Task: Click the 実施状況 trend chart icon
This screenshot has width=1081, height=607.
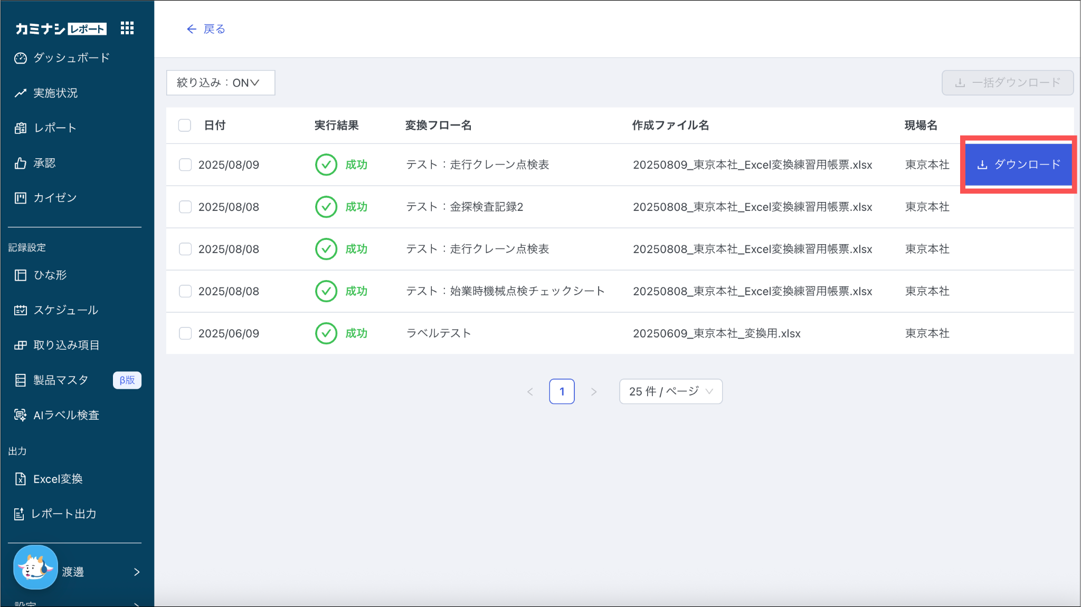Action: point(21,93)
